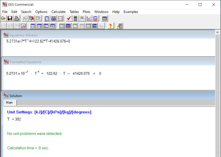Activate the Solution window title bar

coord(108,96)
